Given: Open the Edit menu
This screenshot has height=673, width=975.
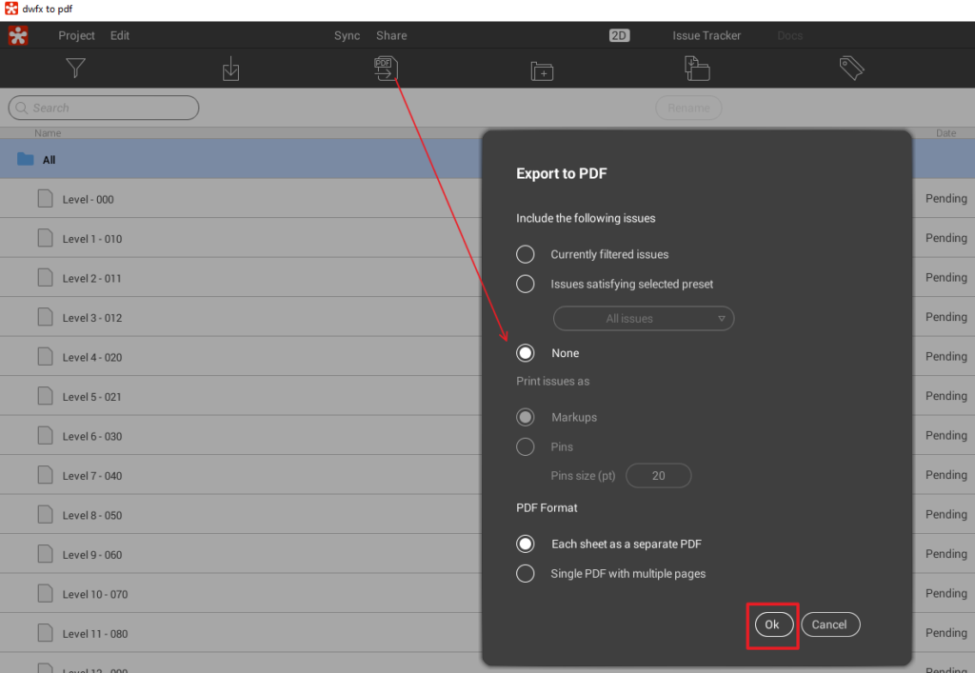Looking at the screenshot, I should click(120, 35).
